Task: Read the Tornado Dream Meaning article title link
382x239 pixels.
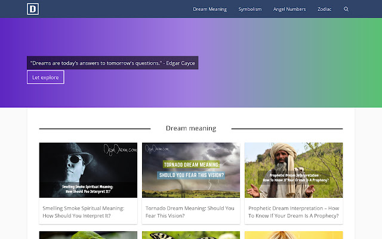Action: [x=190, y=212]
